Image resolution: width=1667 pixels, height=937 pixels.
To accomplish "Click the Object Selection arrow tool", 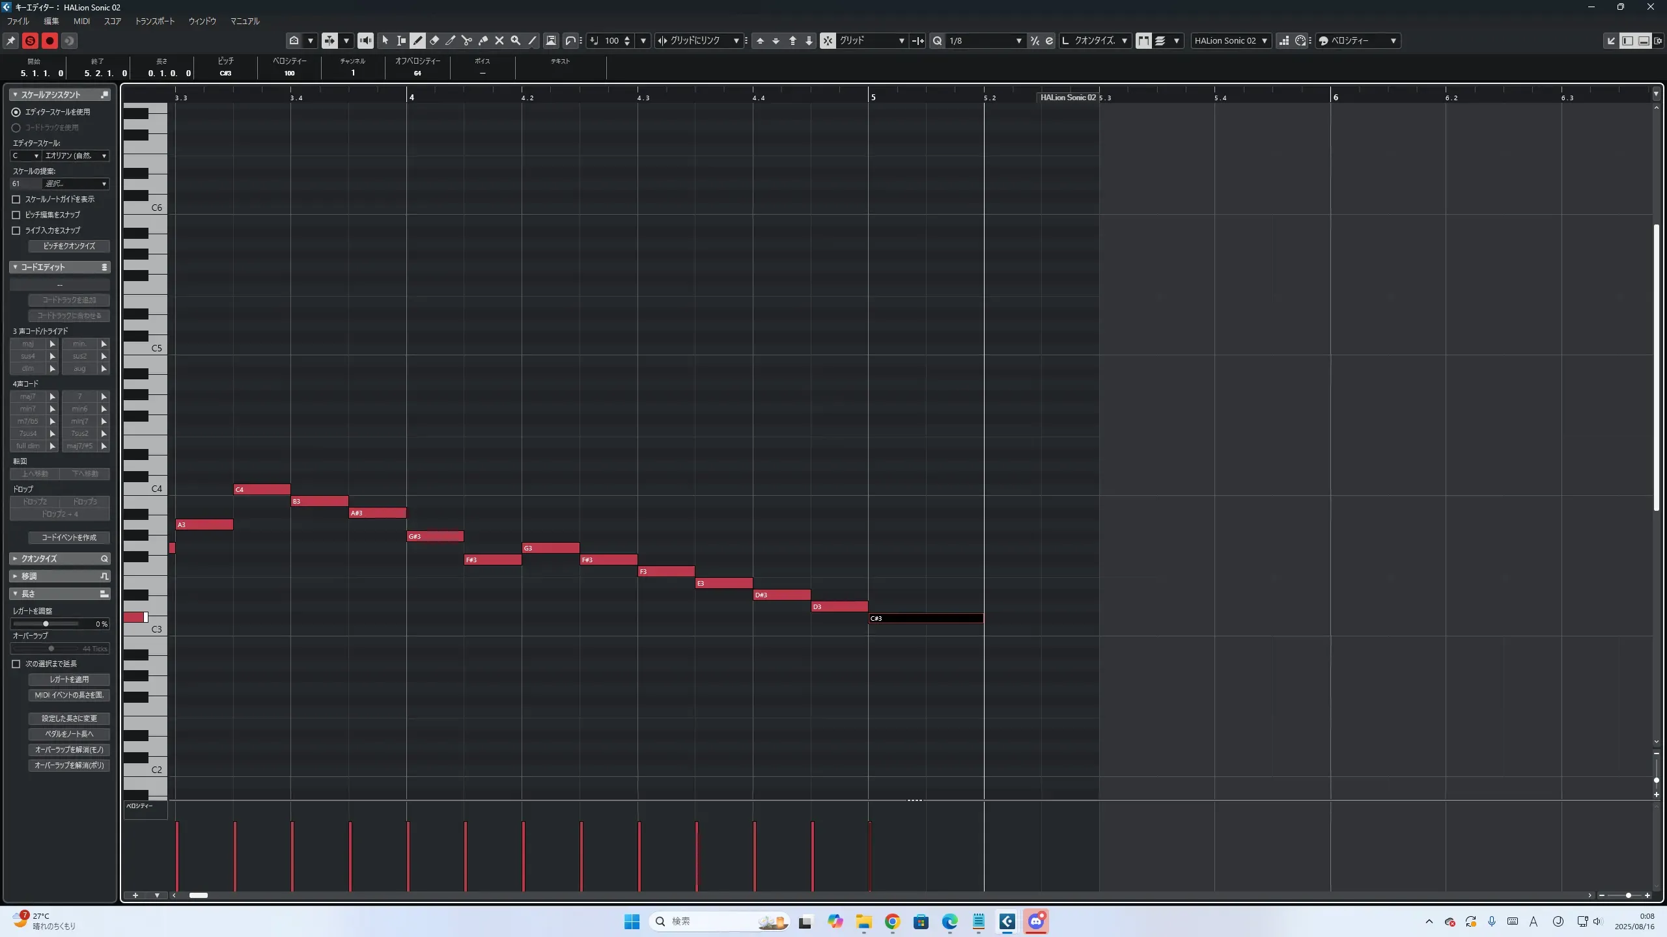I will [385, 40].
